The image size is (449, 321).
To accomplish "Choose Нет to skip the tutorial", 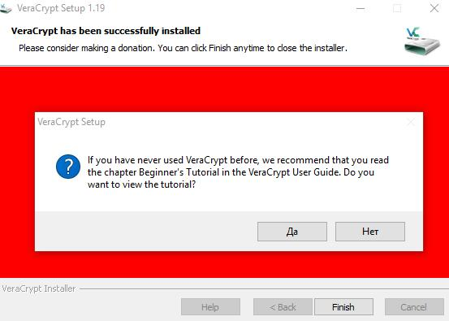I will [x=370, y=232].
